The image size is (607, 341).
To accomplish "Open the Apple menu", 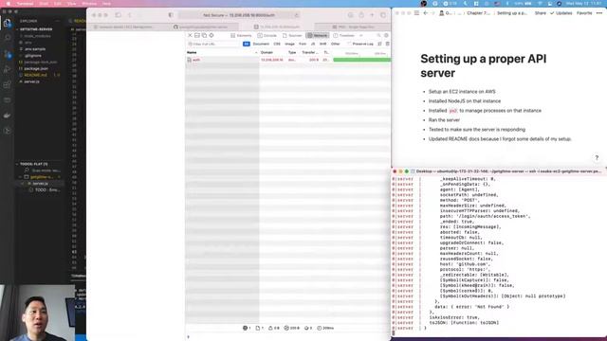I will click(x=9, y=4).
